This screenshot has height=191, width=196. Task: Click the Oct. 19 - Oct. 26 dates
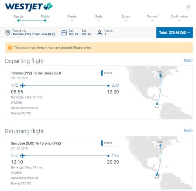[x=80, y=34]
